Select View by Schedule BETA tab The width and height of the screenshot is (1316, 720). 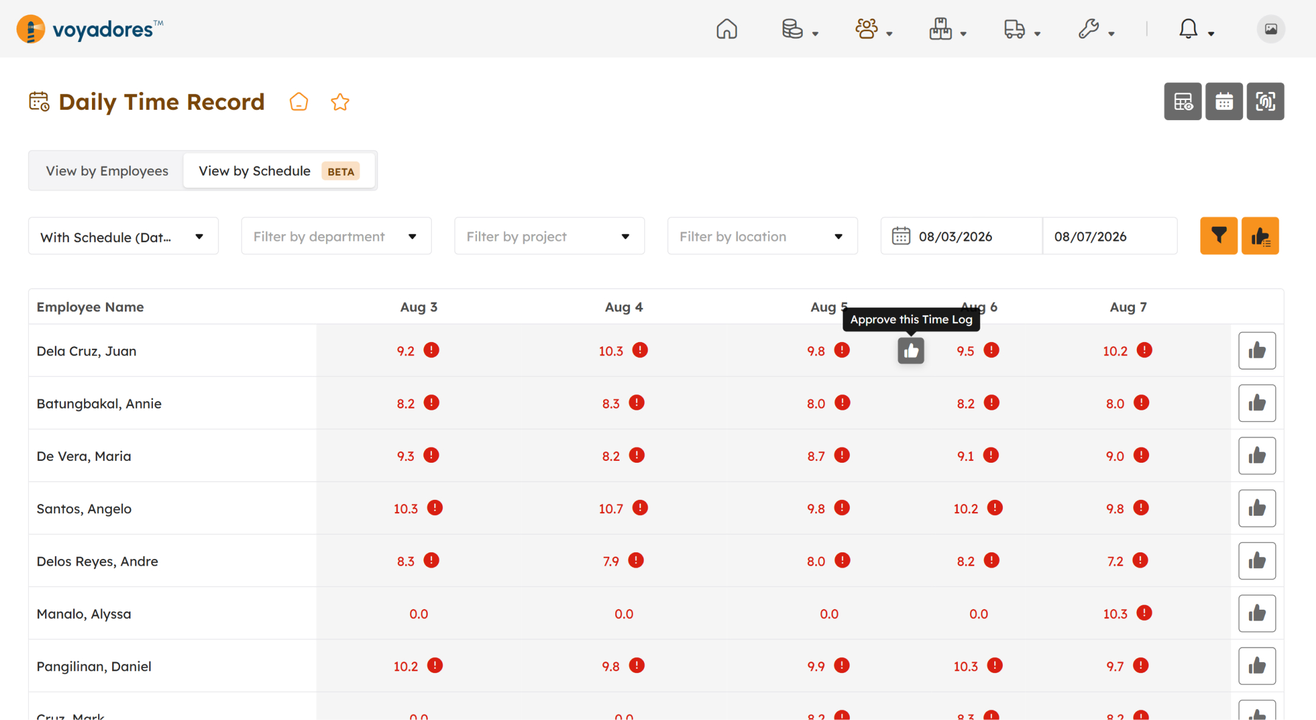tap(279, 171)
